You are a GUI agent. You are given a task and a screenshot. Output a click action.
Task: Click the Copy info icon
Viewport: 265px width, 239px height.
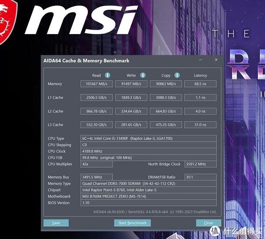[177, 75]
